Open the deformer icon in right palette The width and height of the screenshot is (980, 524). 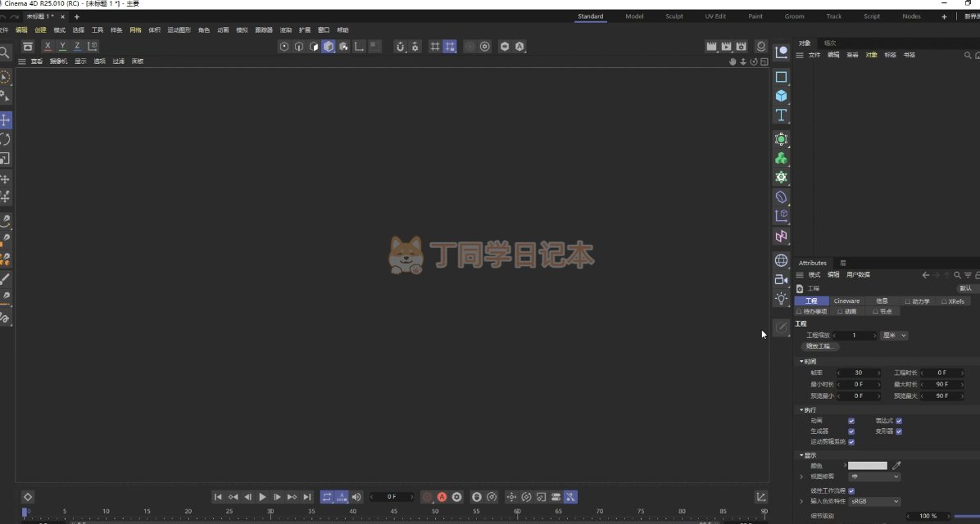pyautogui.click(x=781, y=196)
